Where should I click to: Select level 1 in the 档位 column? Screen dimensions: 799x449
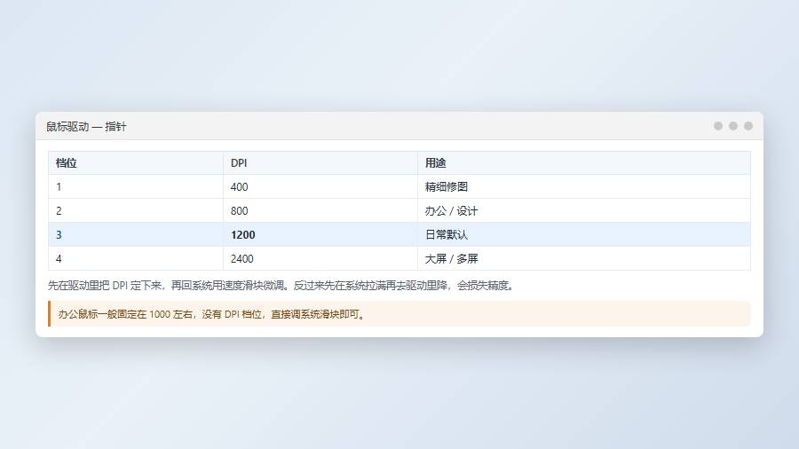tap(136, 187)
